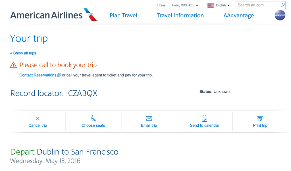The image size is (291, 171).
Task: Open Email trip via envelope icon
Action: tap(149, 118)
